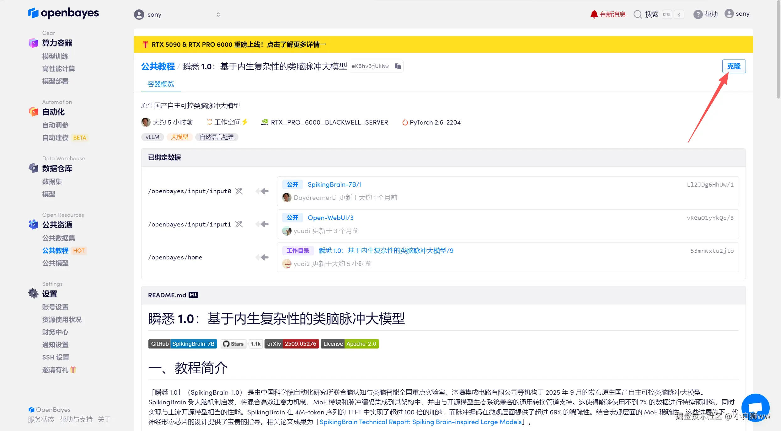Expand the sony workspace switcher

tap(218, 14)
